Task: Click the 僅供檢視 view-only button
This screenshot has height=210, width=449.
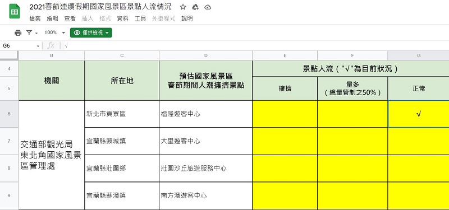Action: [x=91, y=33]
